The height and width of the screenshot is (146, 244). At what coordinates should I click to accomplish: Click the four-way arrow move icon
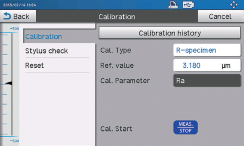(234, 5)
